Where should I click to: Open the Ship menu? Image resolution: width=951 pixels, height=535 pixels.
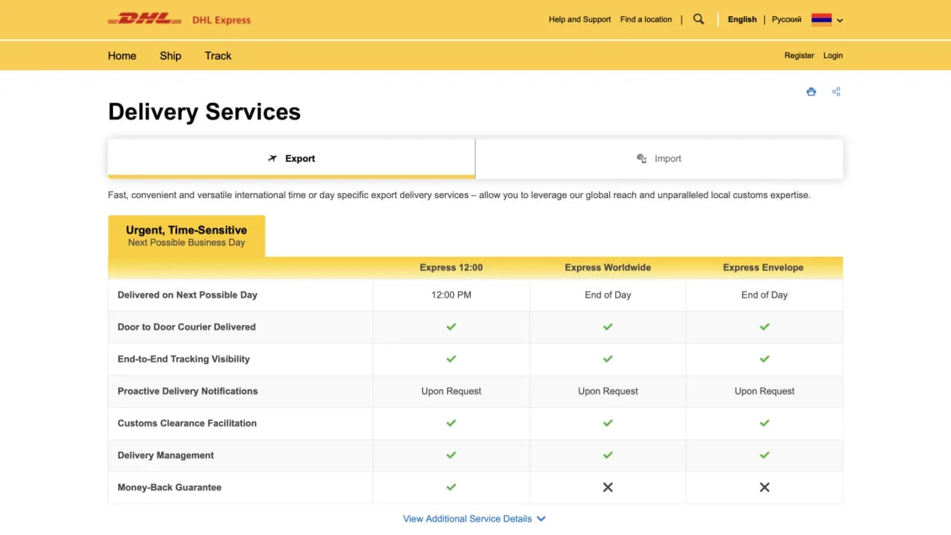171,56
